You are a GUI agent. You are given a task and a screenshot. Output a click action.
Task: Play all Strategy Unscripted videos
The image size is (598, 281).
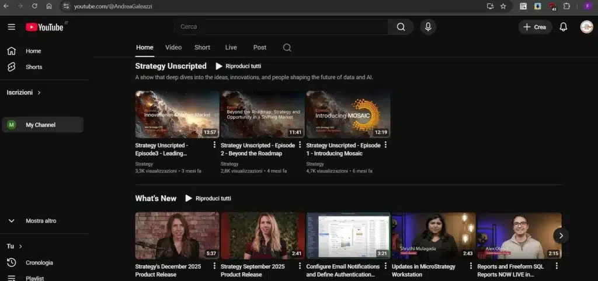pyautogui.click(x=238, y=66)
